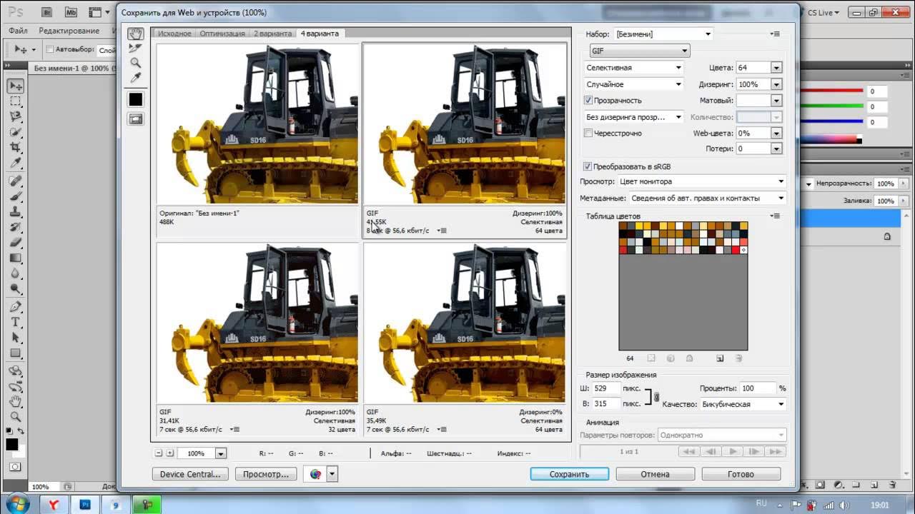The image size is (915, 514).
Task: Select the Slice Select tool in dialog
Action: click(x=135, y=49)
